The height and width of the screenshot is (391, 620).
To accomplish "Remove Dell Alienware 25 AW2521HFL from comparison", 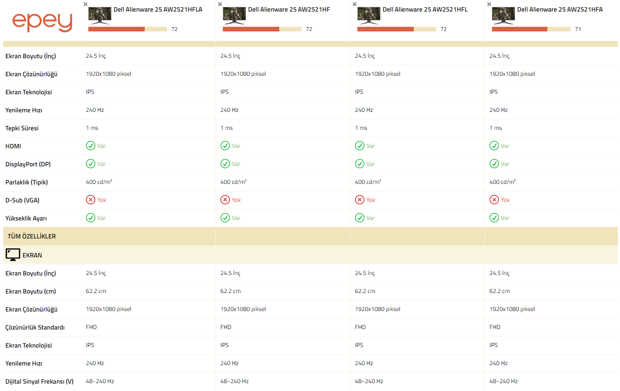I will point(354,4).
